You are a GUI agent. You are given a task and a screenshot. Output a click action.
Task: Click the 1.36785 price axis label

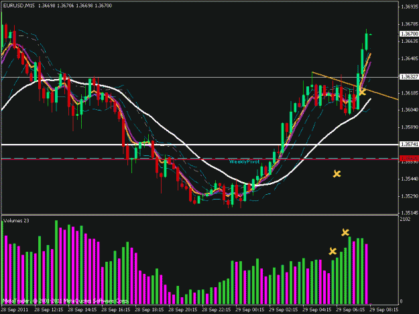tap(410, 24)
